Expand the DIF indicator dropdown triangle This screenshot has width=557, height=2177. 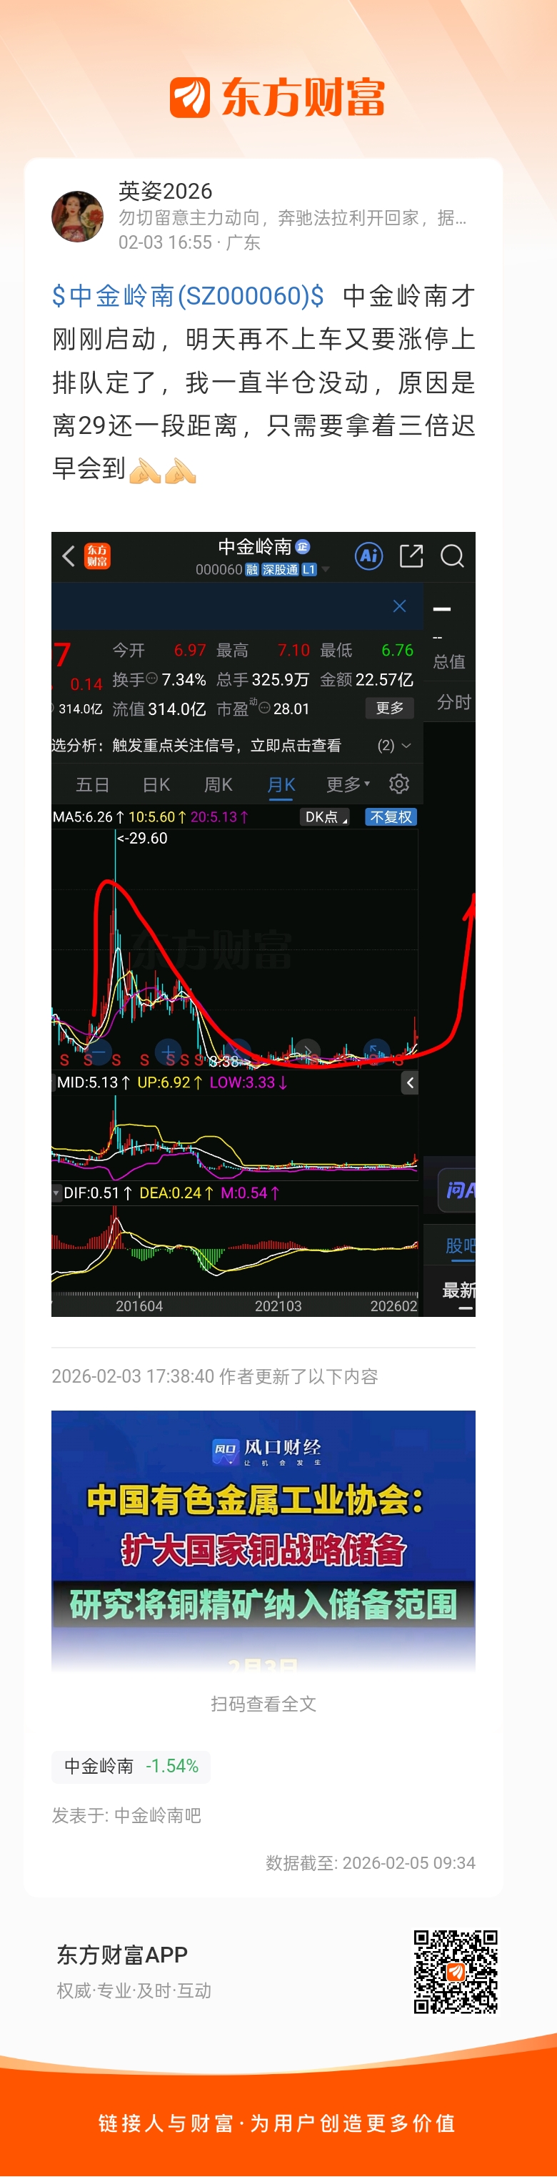coord(56,1193)
